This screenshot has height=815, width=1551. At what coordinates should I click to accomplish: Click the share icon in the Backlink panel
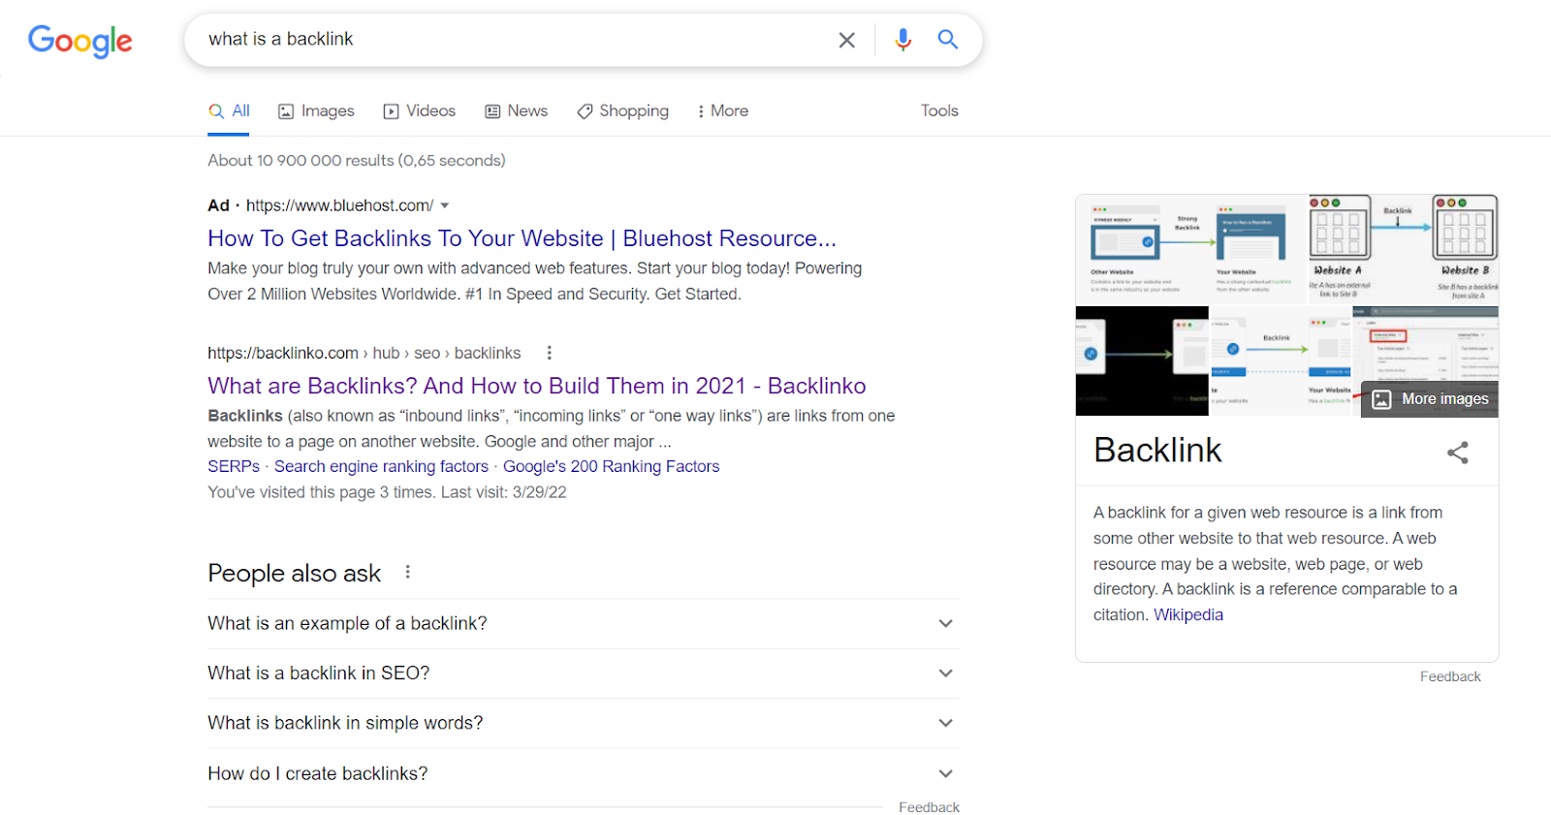click(x=1458, y=452)
